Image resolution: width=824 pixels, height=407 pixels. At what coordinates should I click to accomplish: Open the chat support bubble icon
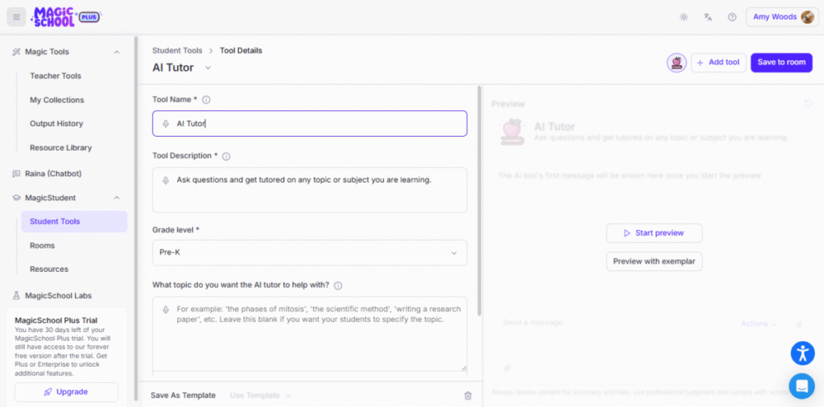point(801,386)
